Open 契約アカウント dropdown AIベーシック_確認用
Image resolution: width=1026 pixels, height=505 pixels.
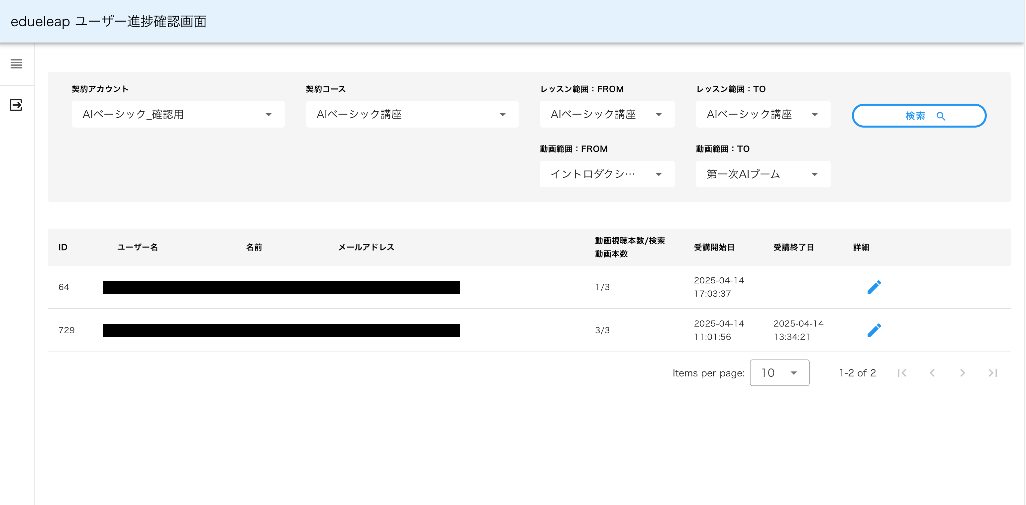(x=178, y=114)
